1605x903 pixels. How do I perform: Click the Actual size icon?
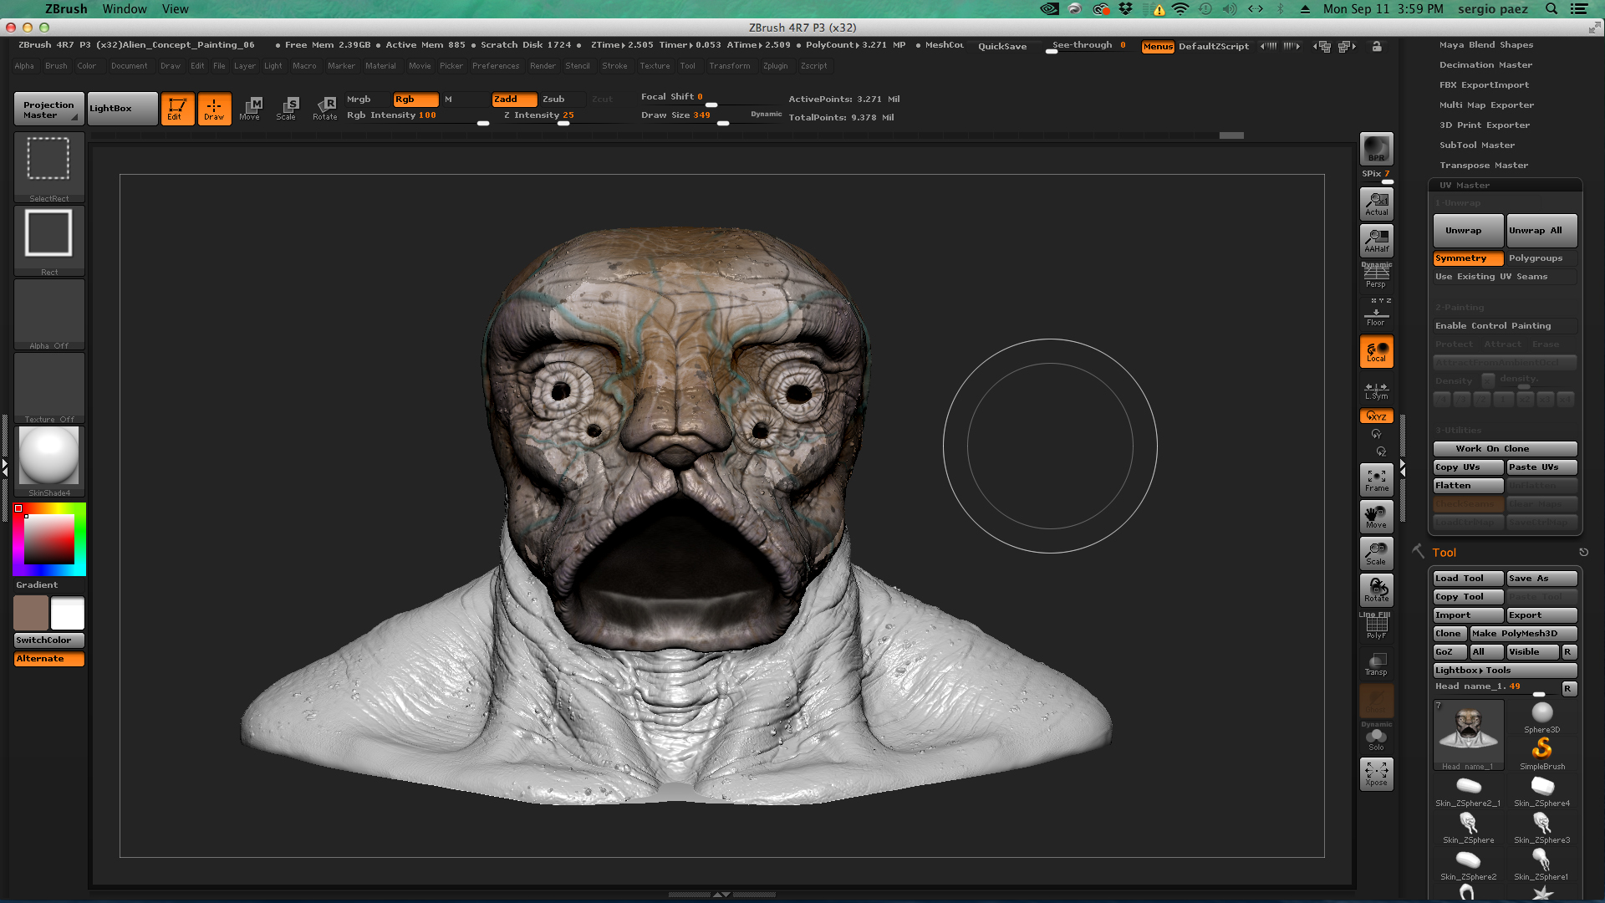coord(1376,204)
